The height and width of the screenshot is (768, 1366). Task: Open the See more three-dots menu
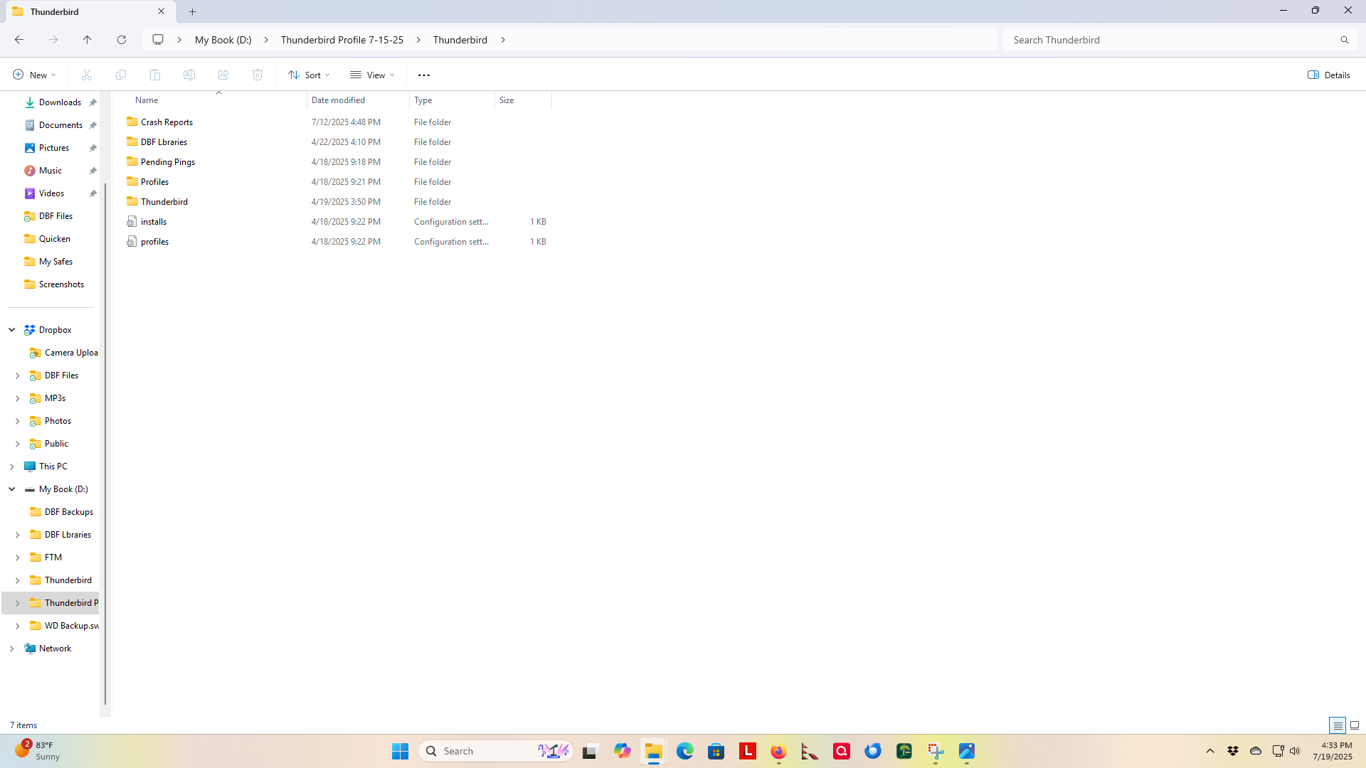tap(424, 75)
